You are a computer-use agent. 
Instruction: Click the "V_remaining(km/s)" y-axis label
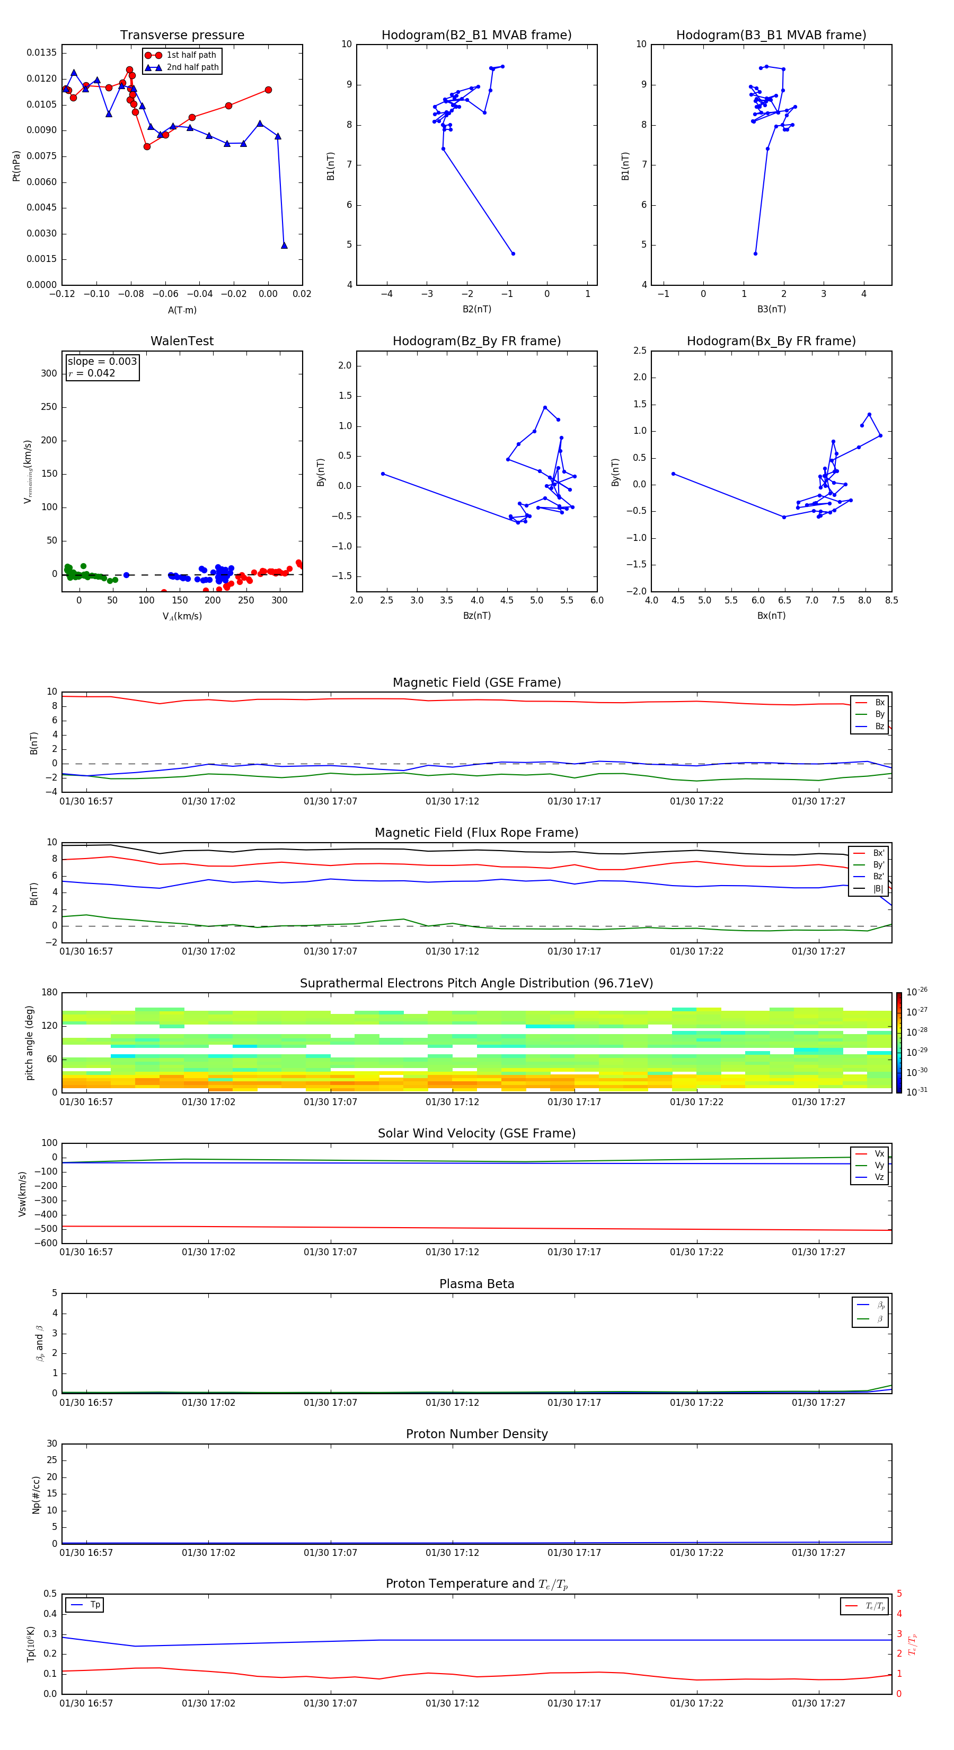coord(28,471)
